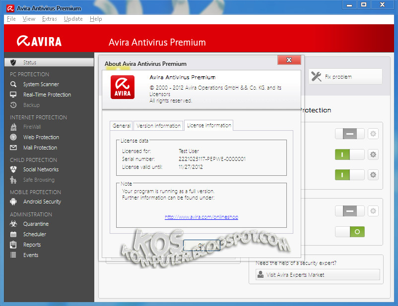
Task: Click the Social Networks icon
Action: [x=13, y=169]
